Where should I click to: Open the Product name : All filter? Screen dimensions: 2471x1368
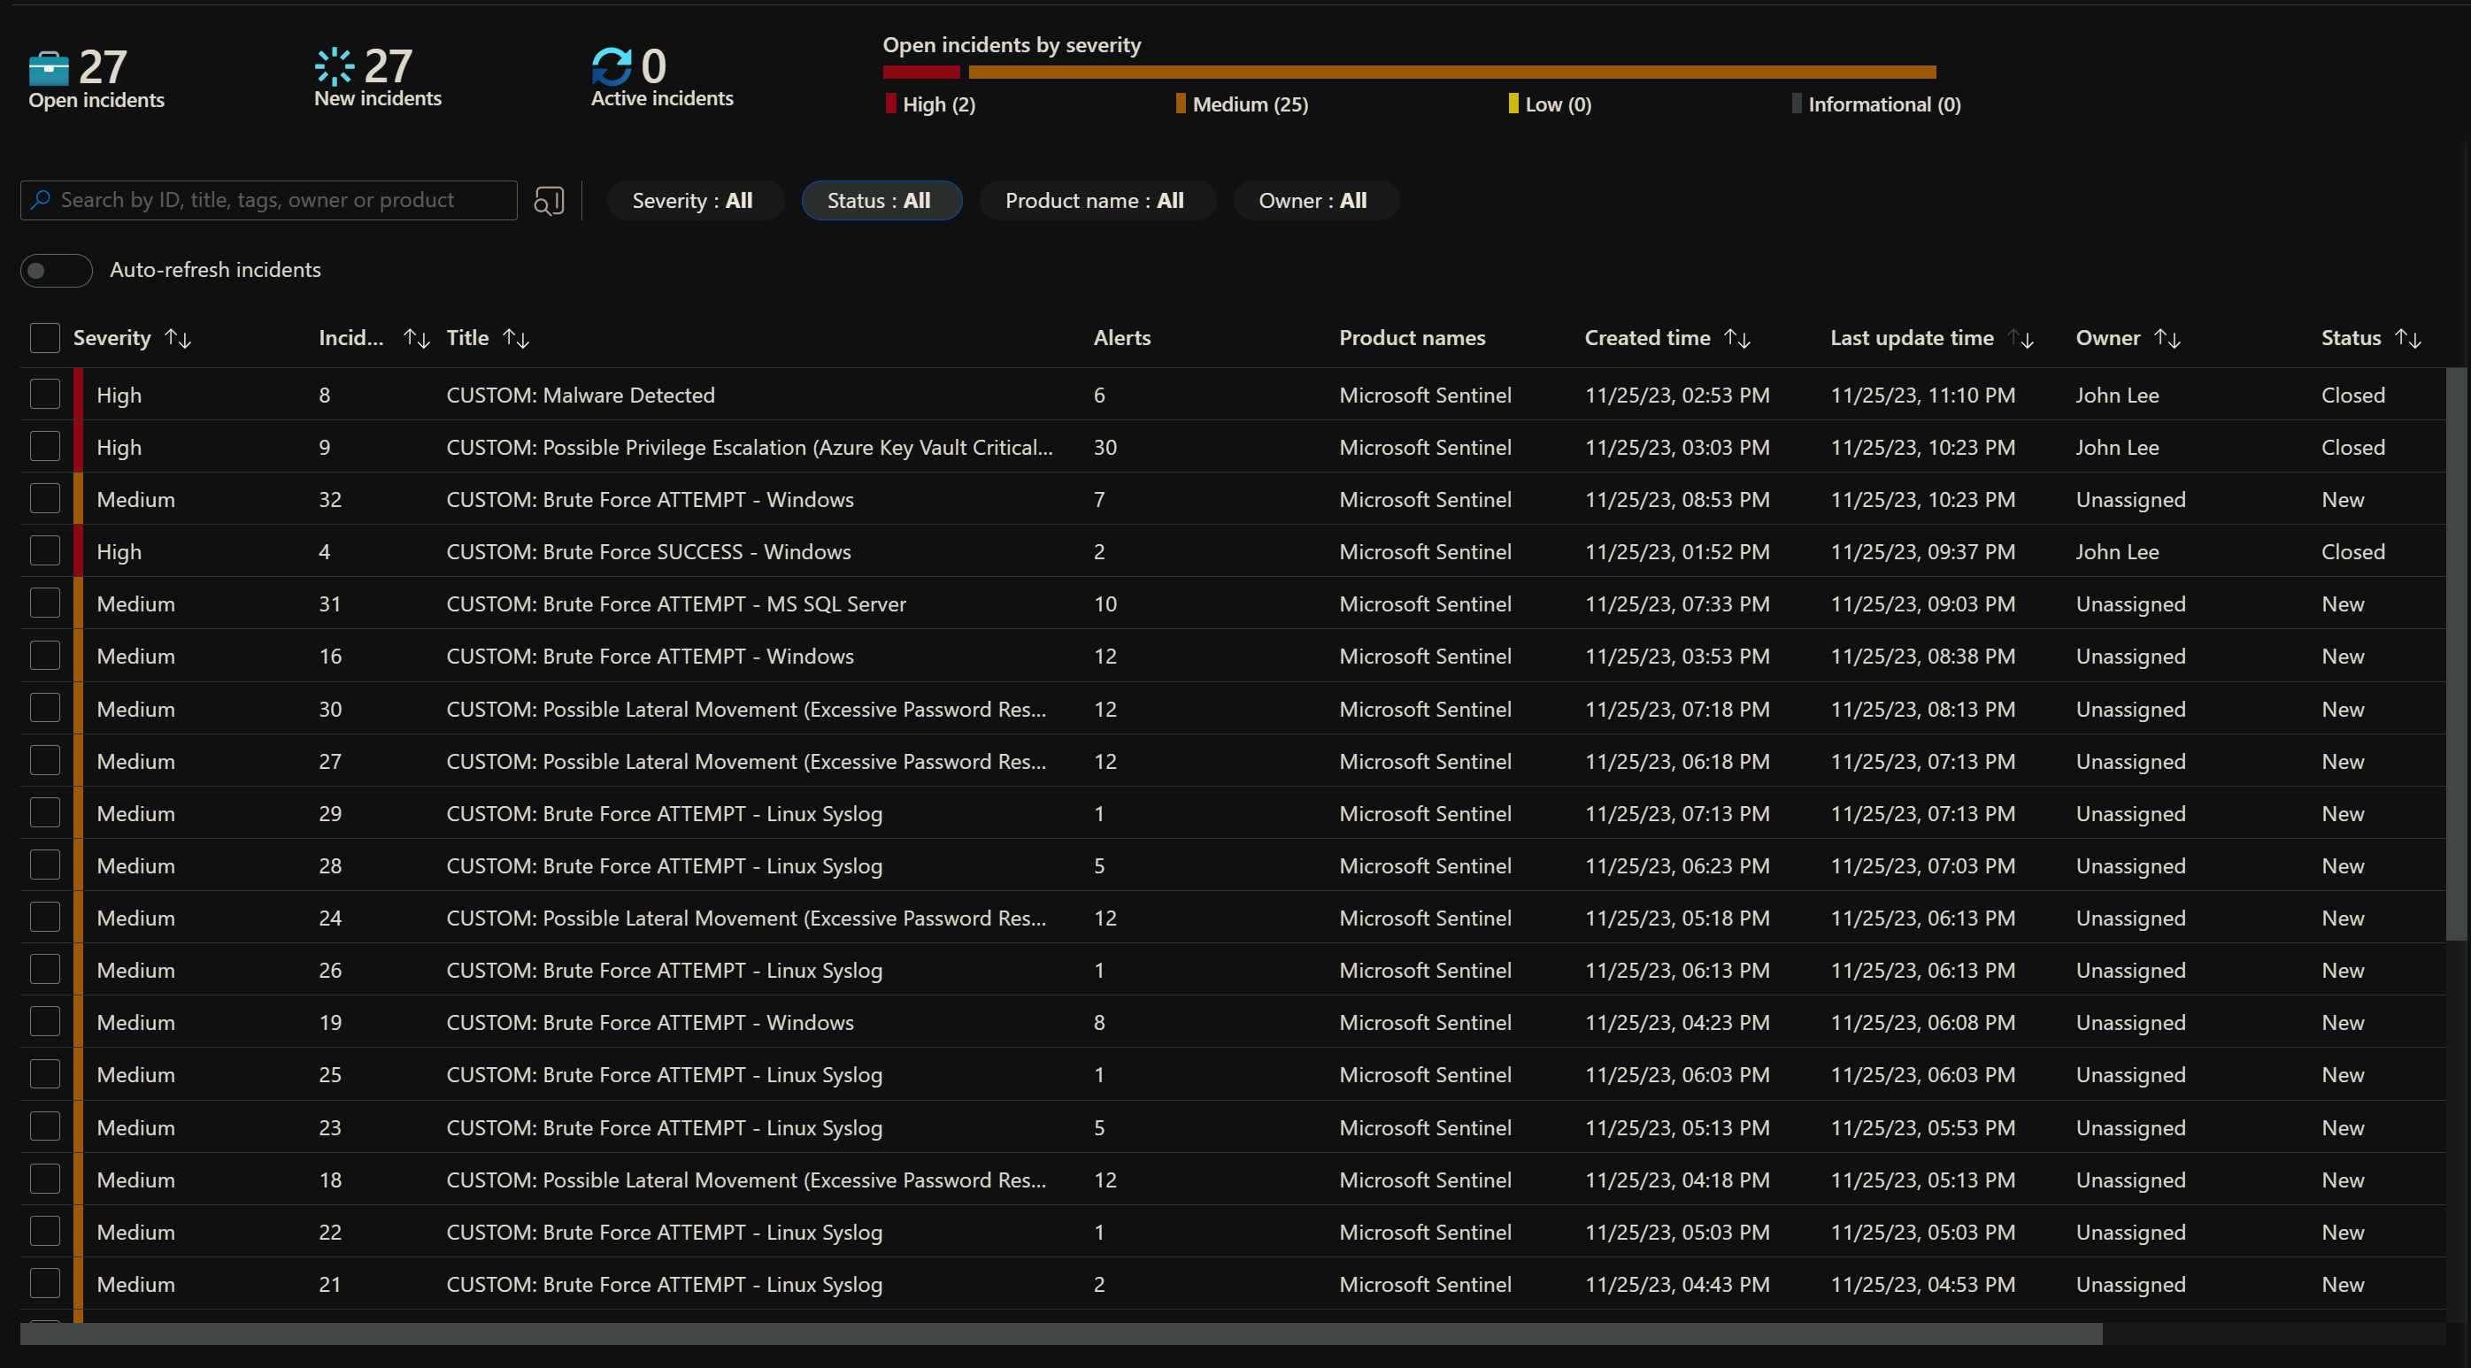(x=1097, y=201)
